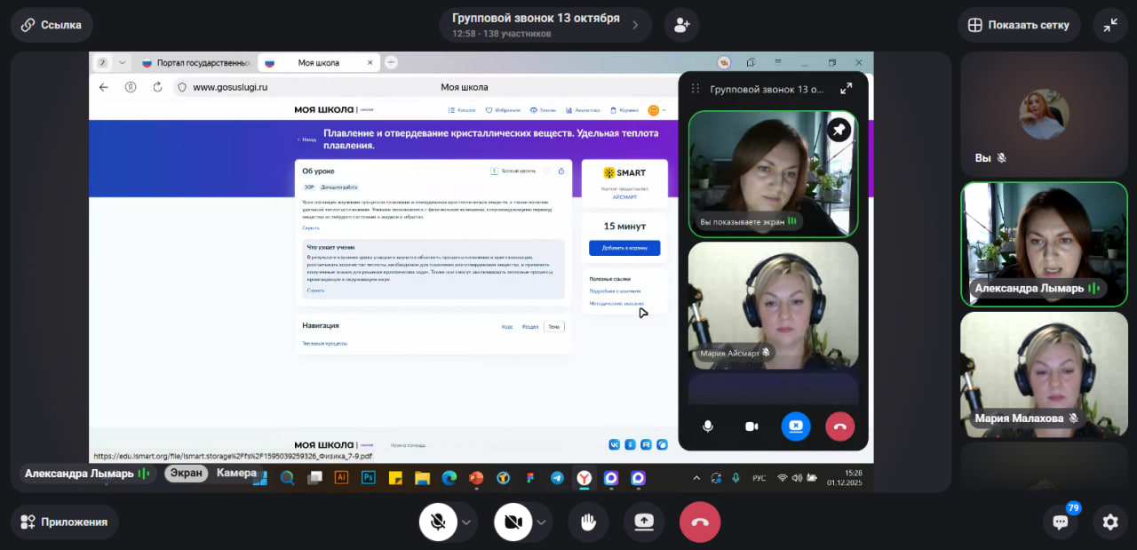Expand camera options arrow
Screen dimensions: 1137x550
pyautogui.click(x=541, y=522)
